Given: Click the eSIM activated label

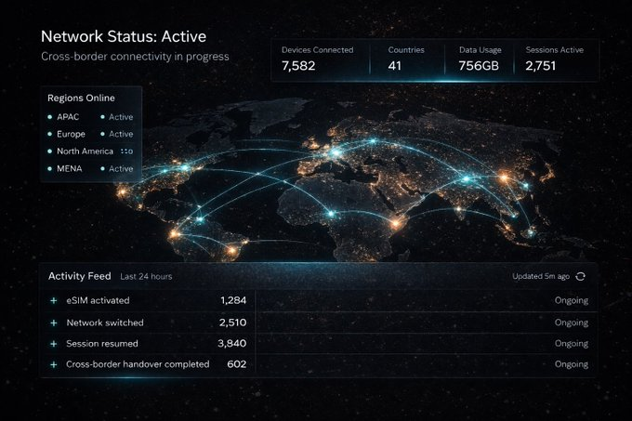Looking at the screenshot, I should [x=98, y=300].
